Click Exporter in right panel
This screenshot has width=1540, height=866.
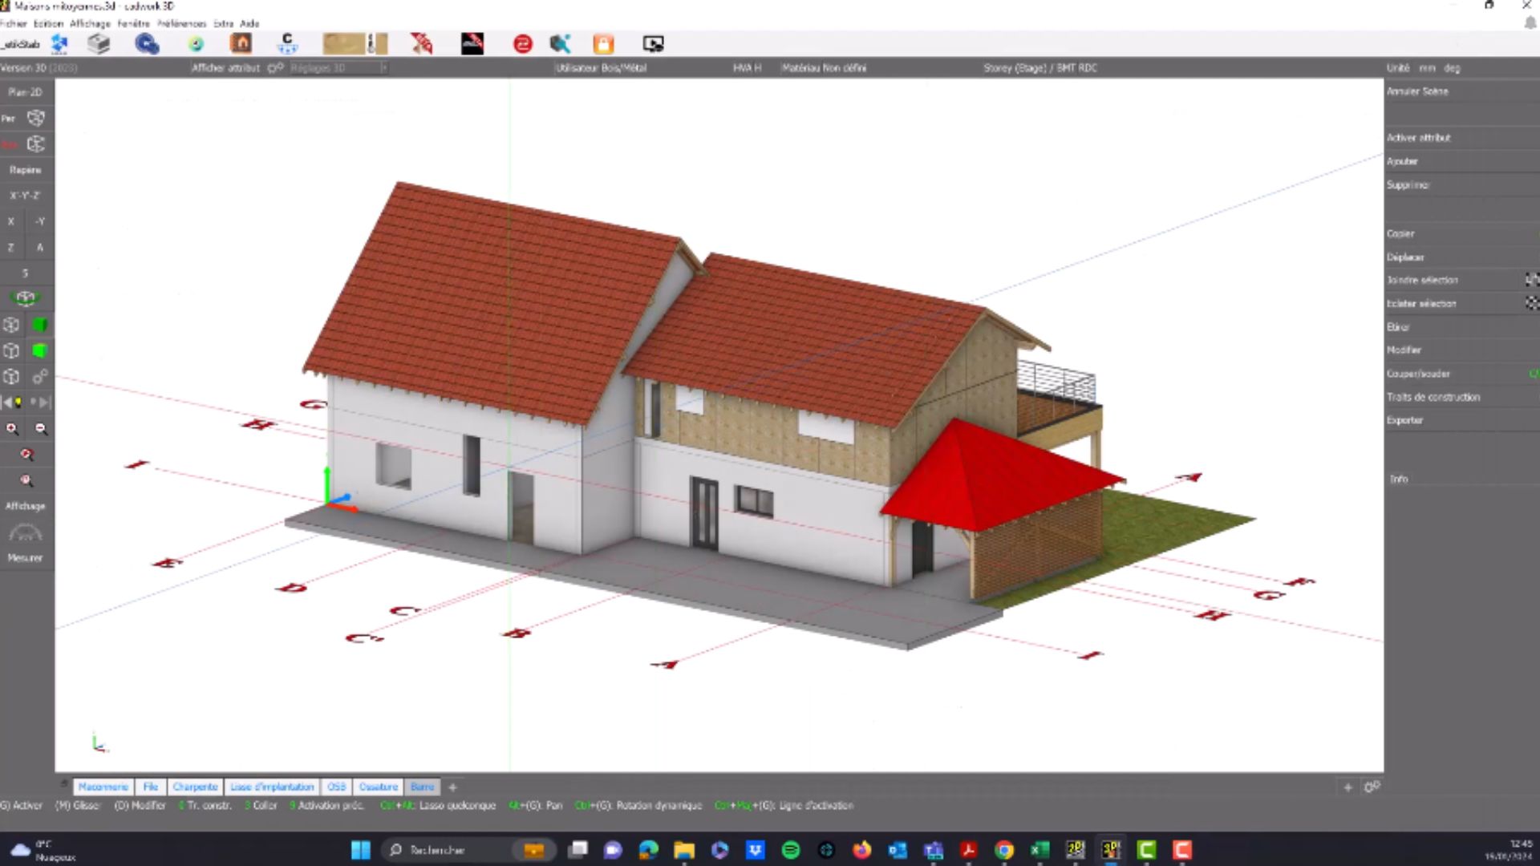1404,420
